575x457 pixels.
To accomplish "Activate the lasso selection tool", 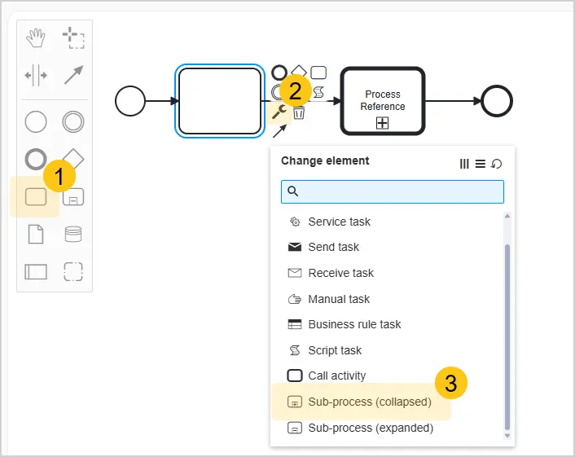I will tap(73, 37).
